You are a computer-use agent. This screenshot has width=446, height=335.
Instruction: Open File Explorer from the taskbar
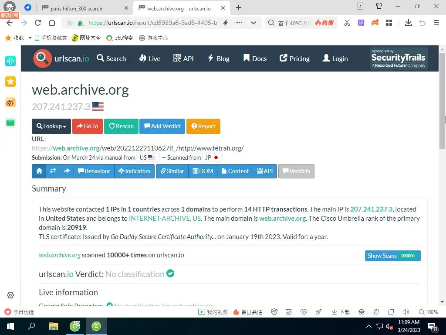pos(53,326)
